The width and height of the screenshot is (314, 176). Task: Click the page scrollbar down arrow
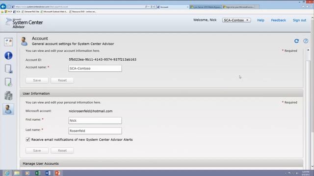[313, 166]
